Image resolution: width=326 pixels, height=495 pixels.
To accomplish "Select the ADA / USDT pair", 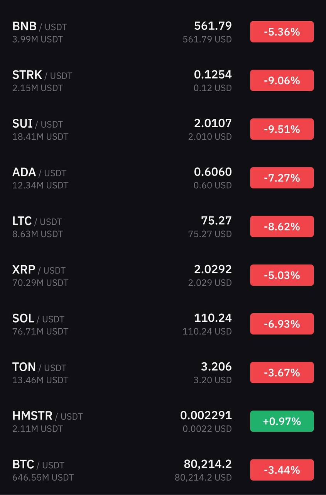I will click(163, 178).
